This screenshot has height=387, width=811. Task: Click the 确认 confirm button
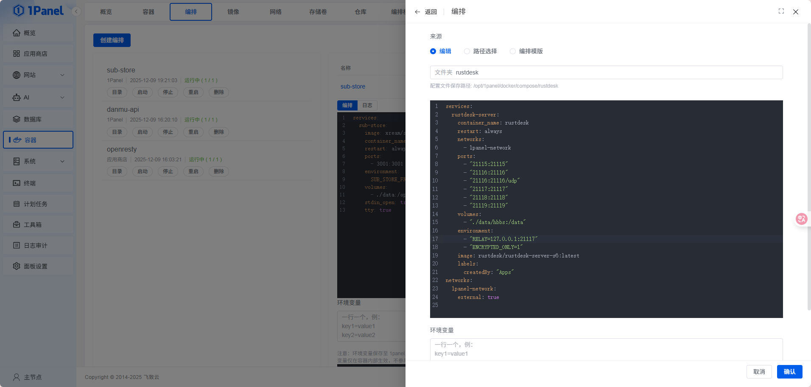point(789,372)
